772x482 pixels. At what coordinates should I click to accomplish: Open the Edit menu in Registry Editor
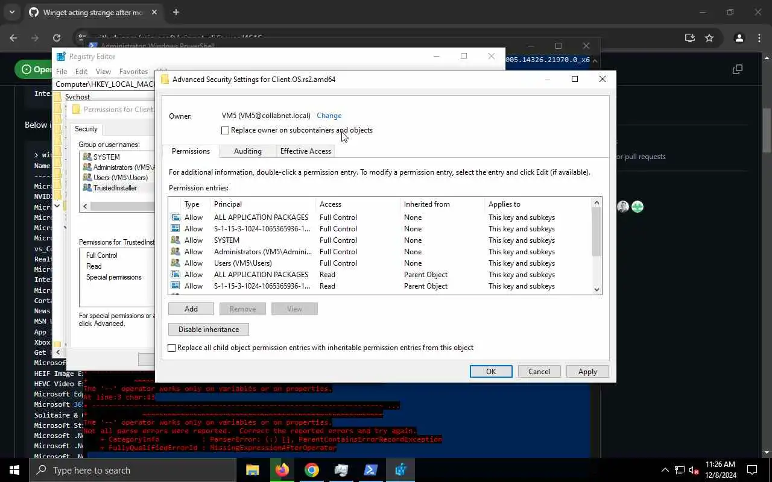81,71
